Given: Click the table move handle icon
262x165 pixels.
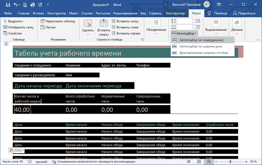Looking at the screenshot, I should pos(6,44).
